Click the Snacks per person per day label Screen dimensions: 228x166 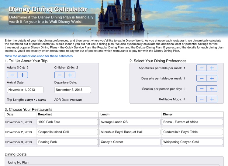click(x=162, y=89)
